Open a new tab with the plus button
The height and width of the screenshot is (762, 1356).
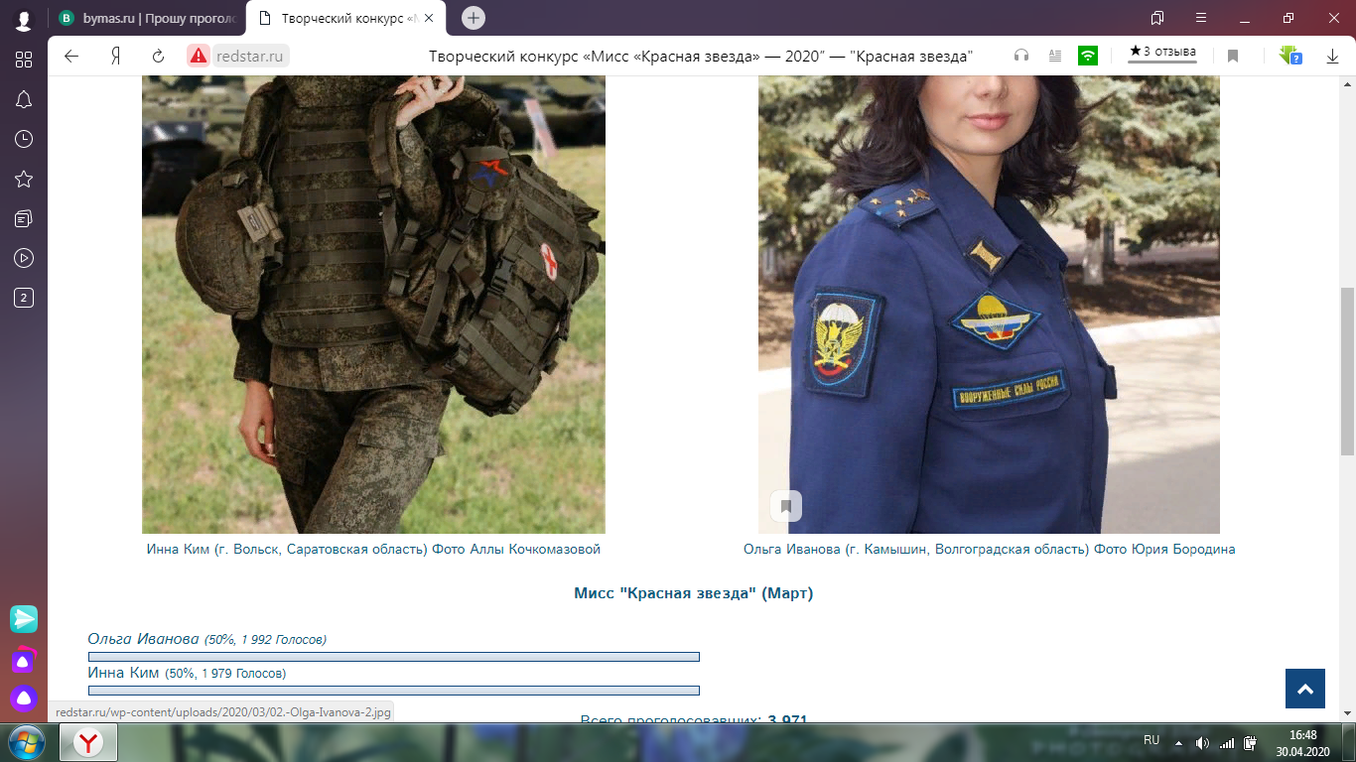(474, 18)
